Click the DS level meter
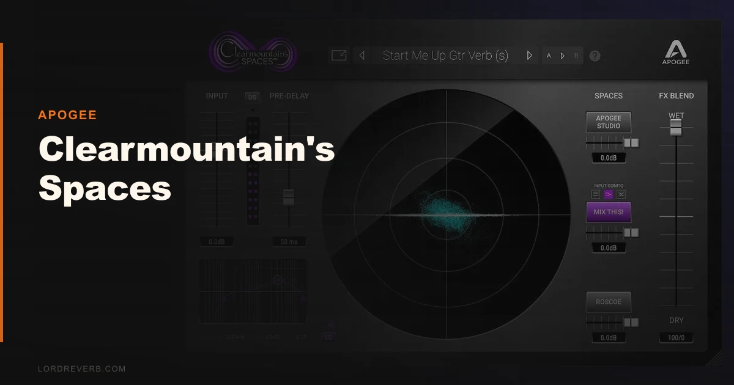This screenshot has height=385, width=734. (x=253, y=171)
